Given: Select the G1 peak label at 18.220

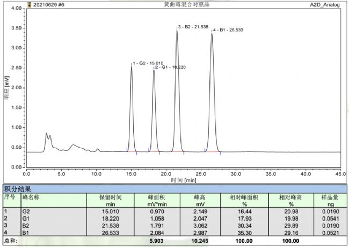Looking at the screenshot, I should tap(170, 67).
